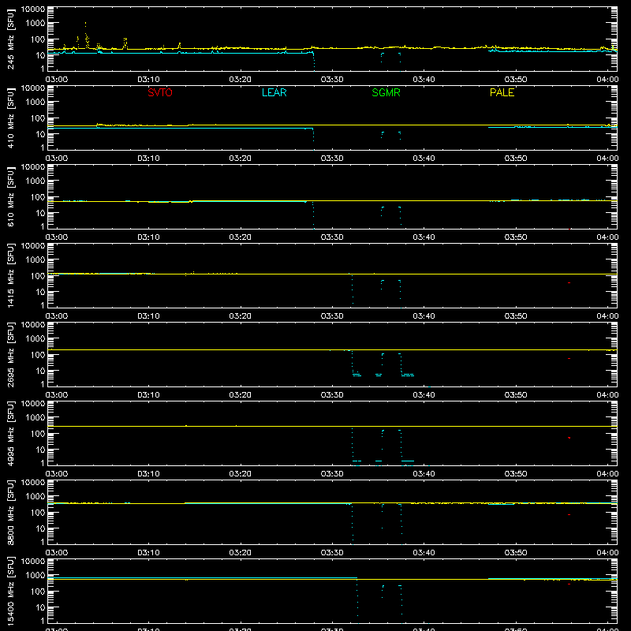This screenshot has width=631, height=631.
Task: Click the 100 y-axis value on 4995 MHz panel
Action: coord(38,433)
